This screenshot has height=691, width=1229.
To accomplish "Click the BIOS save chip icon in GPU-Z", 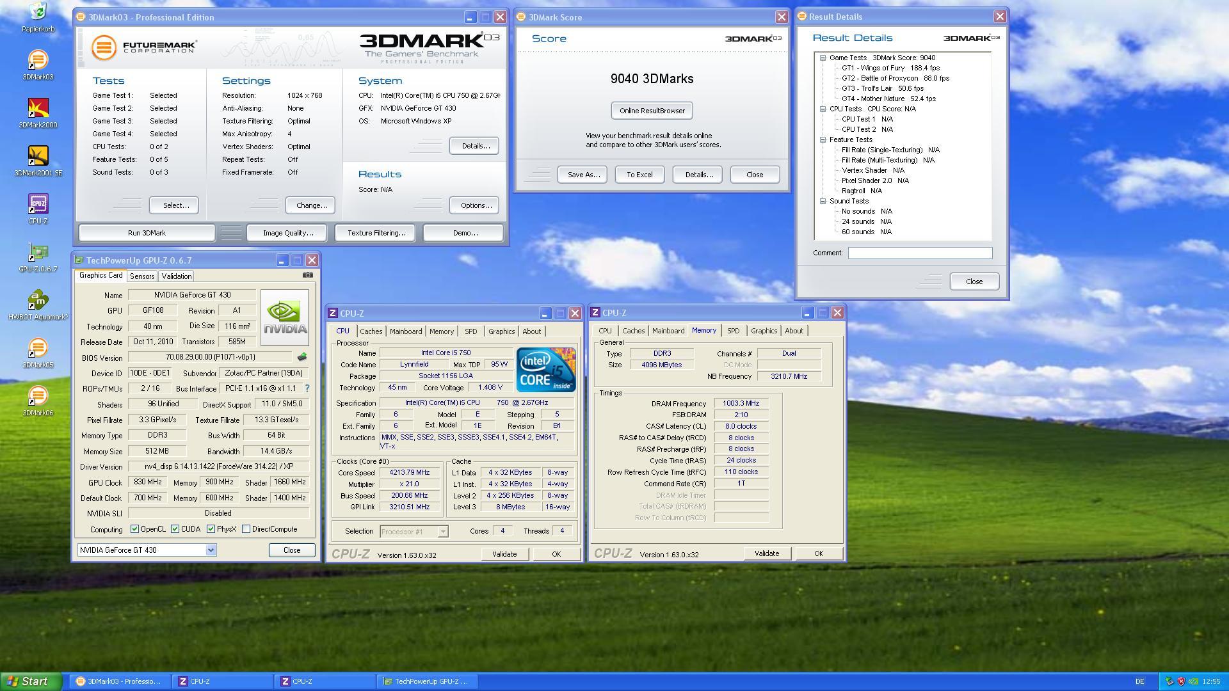I will point(302,357).
